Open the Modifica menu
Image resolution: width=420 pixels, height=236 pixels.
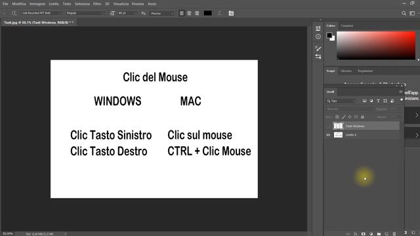[19, 4]
